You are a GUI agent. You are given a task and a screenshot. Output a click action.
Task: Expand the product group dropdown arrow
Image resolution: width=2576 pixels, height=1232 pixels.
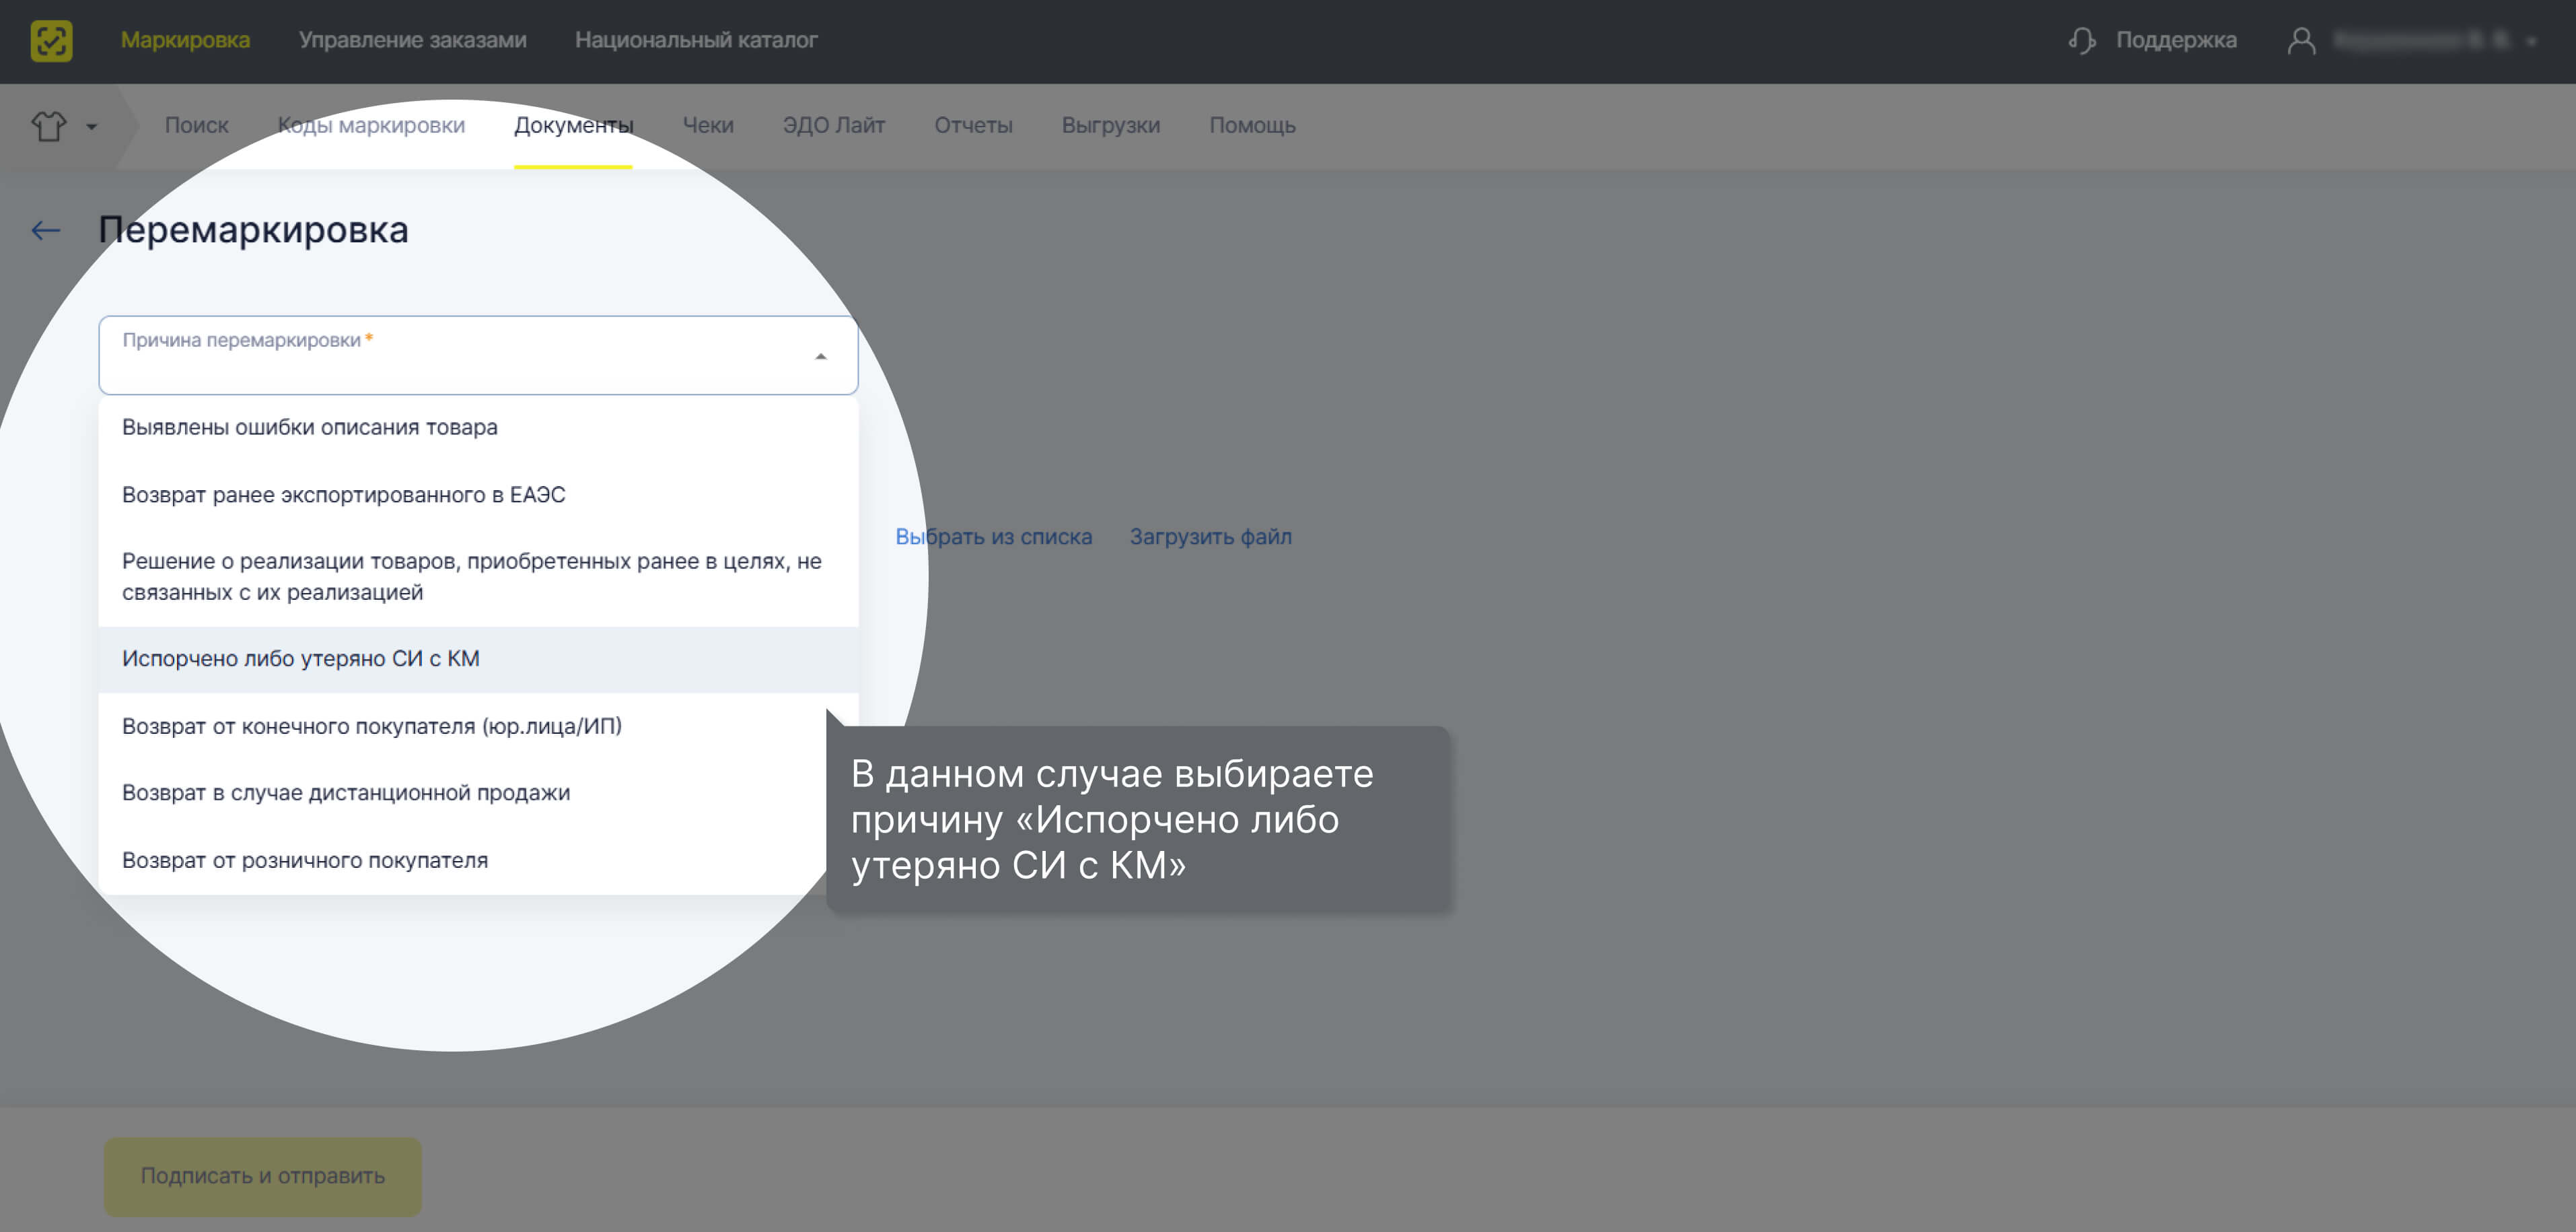point(92,127)
